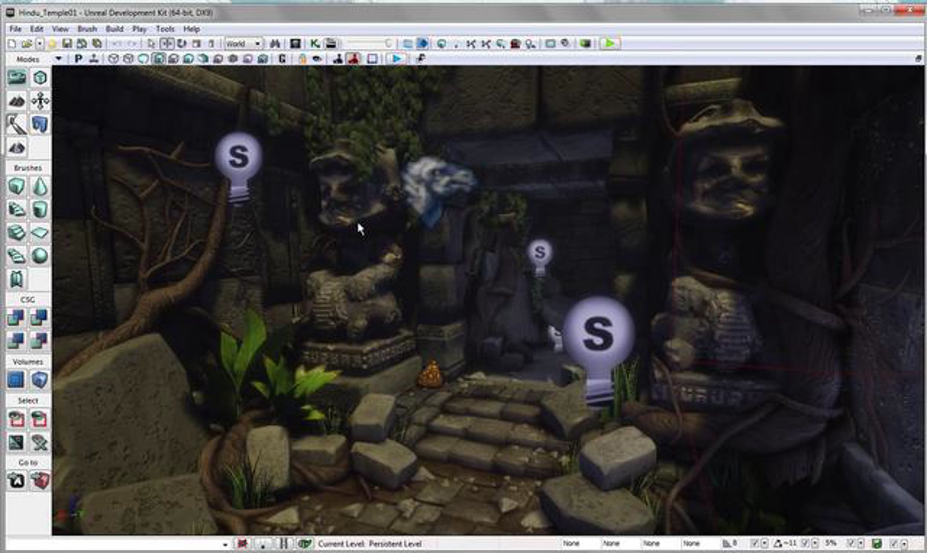
Task: Click the 'Current Level: Persistent Level' text
Action: pyautogui.click(x=370, y=544)
